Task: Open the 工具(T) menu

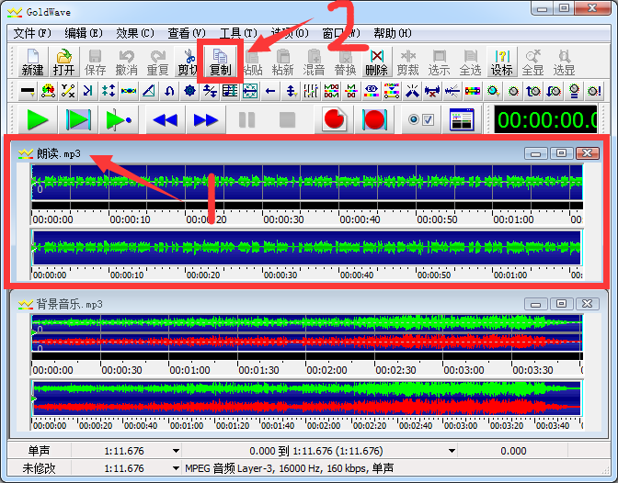Action: [238, 33]
